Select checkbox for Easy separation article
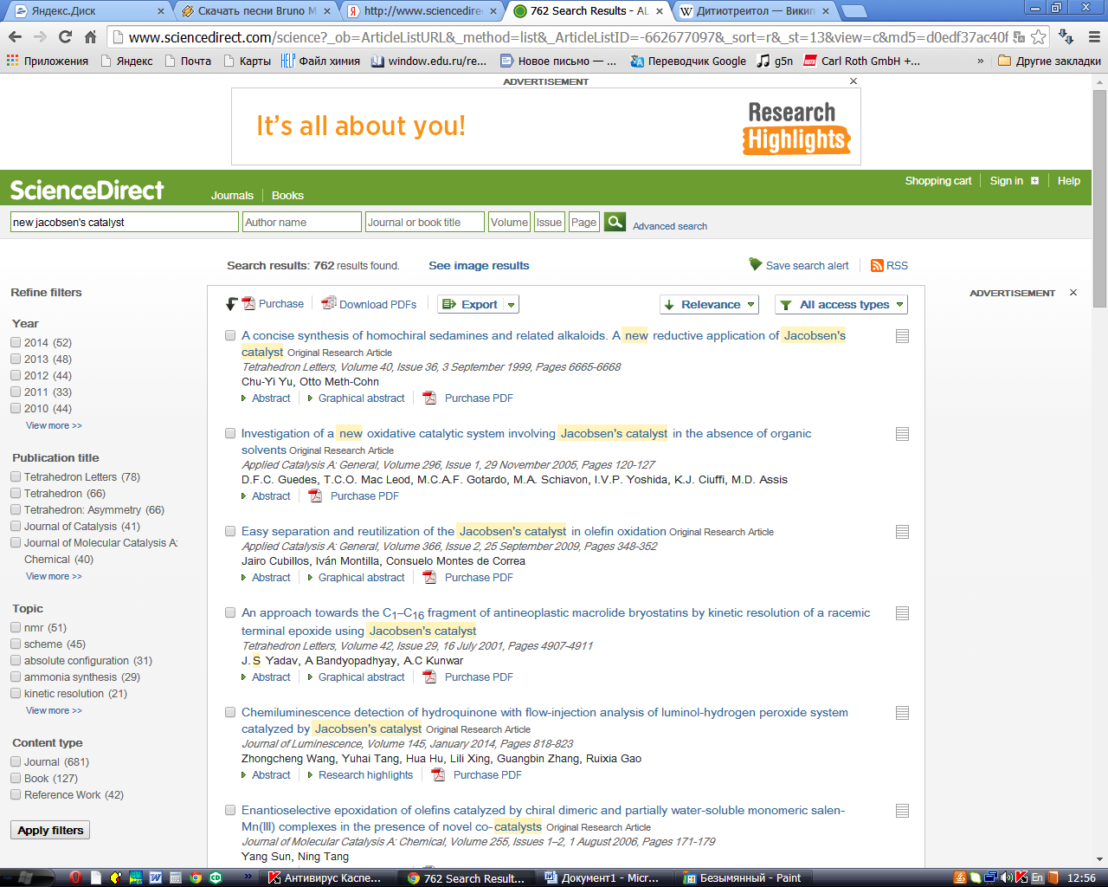 point(230,531)
